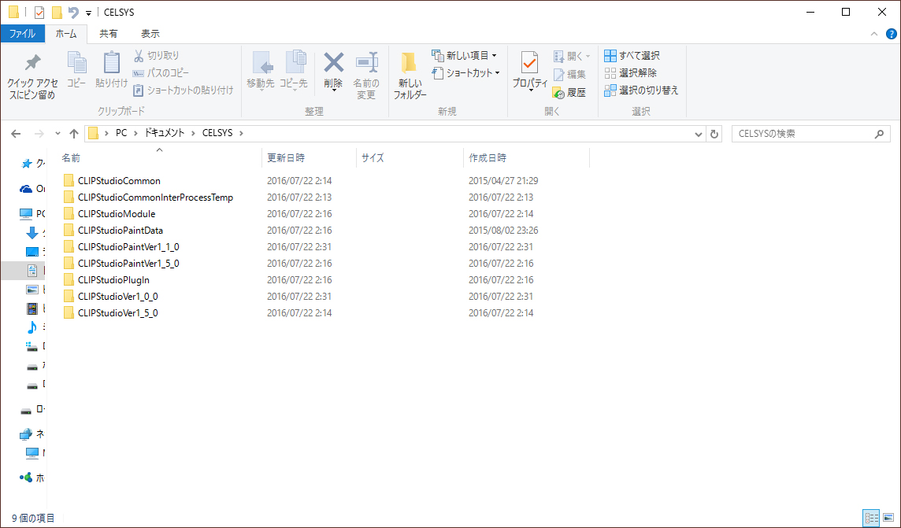Switch to View (表示) tab
This screenshot has width=901, height=528.
150,34
